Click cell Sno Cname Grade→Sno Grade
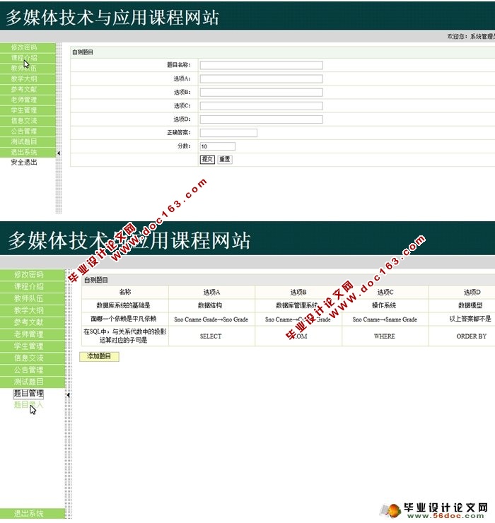The height and width of the screenshot is (523, 495). coord(211,319)
